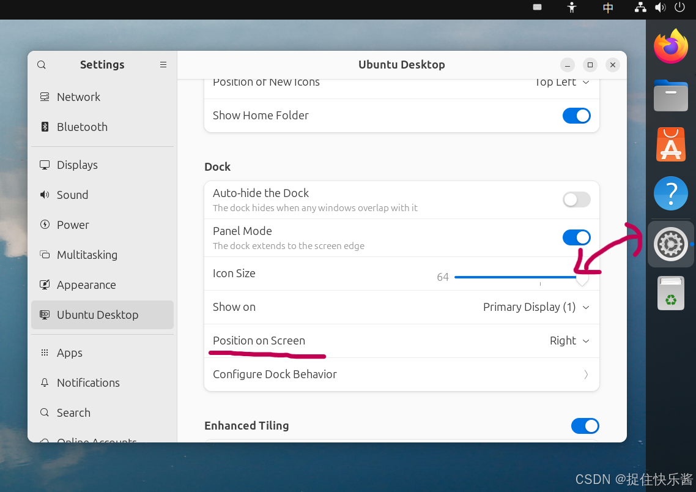Click the Icon Size value 64
This screenshot has height=492, width=696.
(443, 277)
